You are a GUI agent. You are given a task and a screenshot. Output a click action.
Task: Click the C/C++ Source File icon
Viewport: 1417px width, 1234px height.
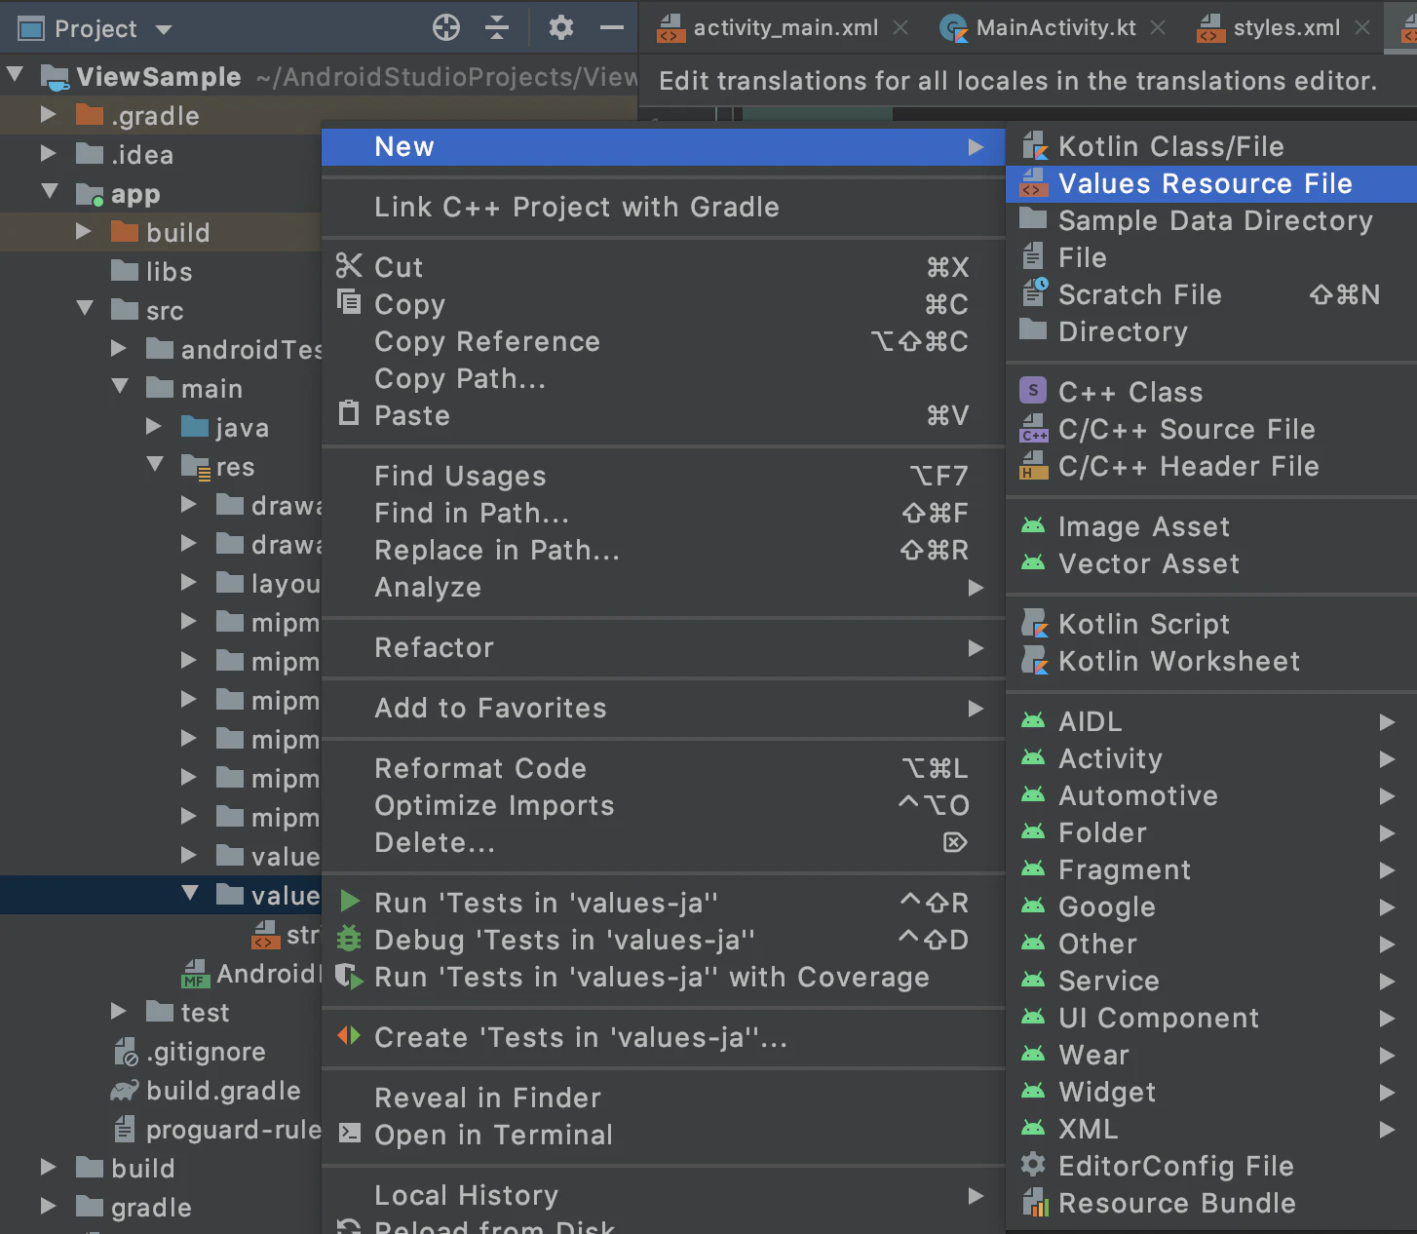tap(1033, 429)
